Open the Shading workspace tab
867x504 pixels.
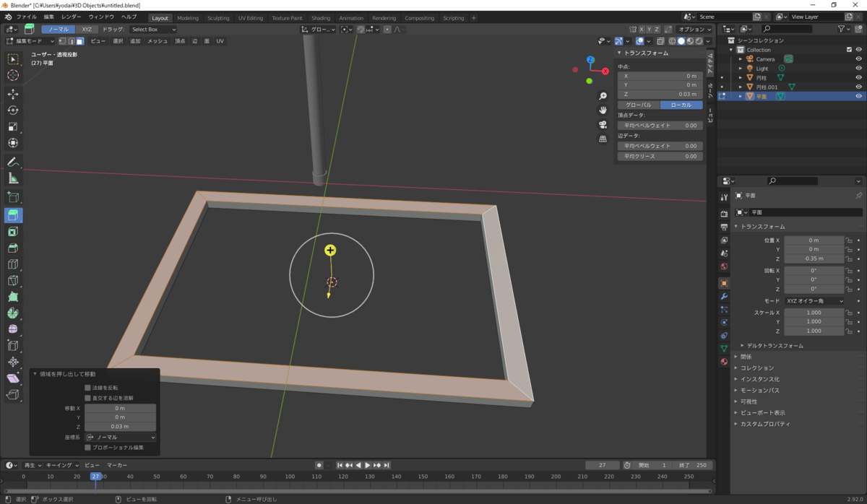click(321, 18)
